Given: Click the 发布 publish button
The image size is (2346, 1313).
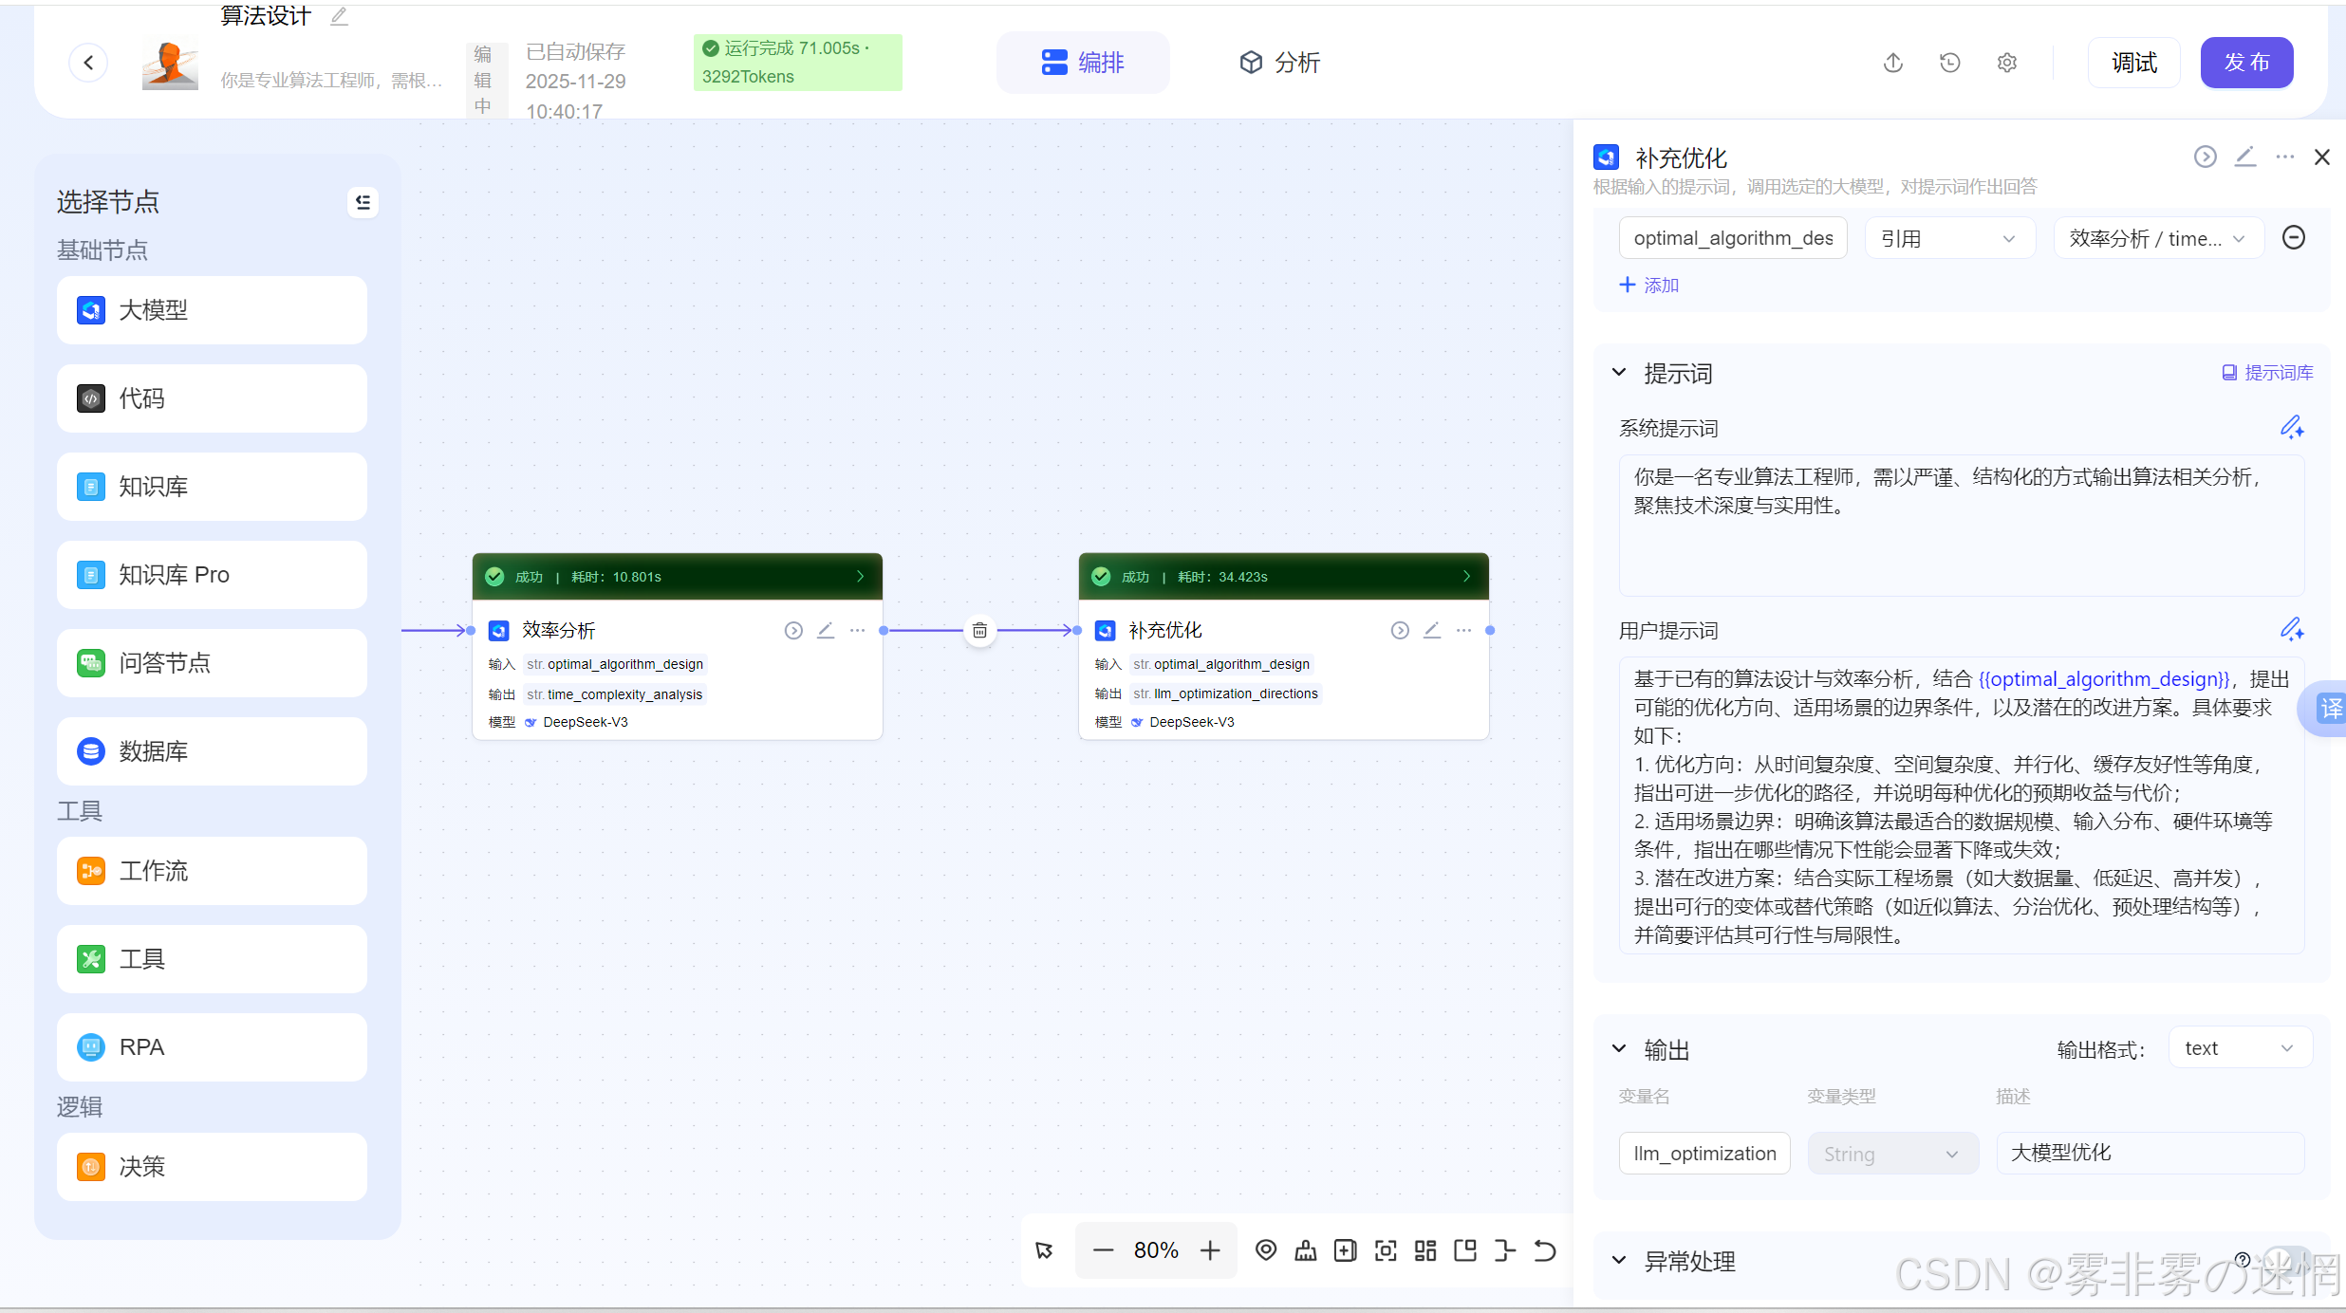Looking at the screenshot, I should coord(2246,63).
